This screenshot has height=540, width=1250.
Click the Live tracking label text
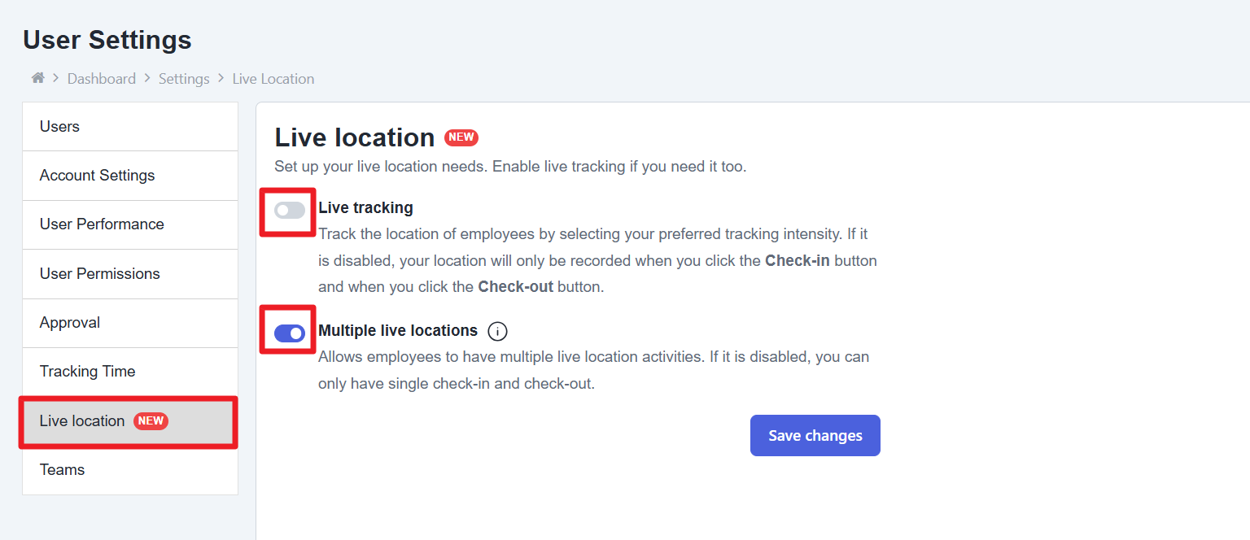click(x=365, y=208)
